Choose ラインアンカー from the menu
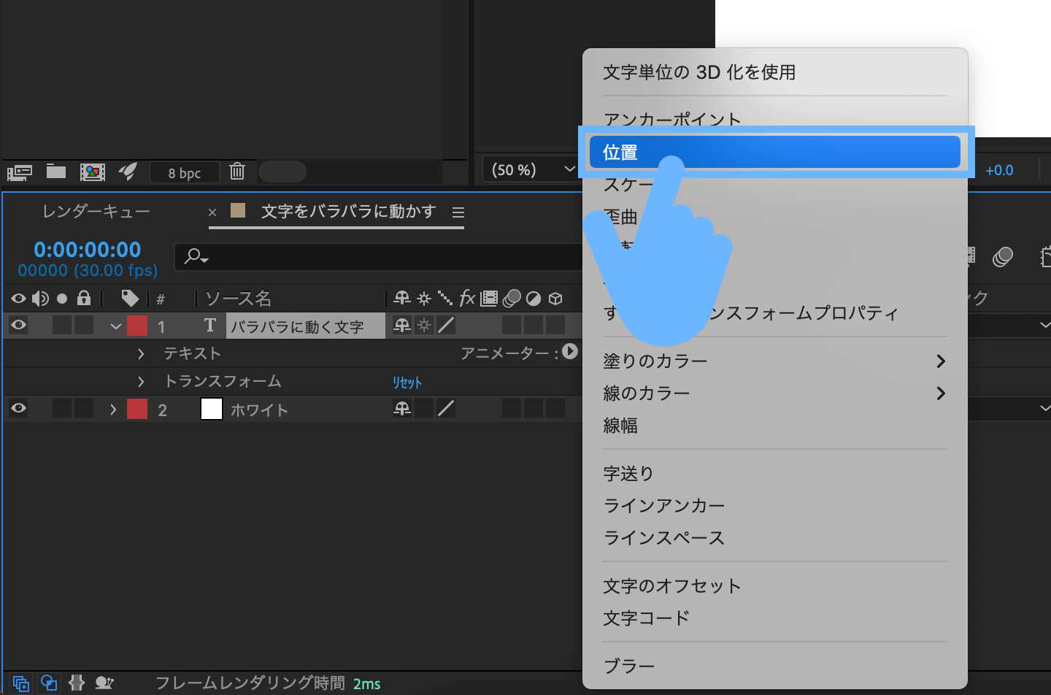Viewport: 1051px width, 695px height. tap(775, 505)
